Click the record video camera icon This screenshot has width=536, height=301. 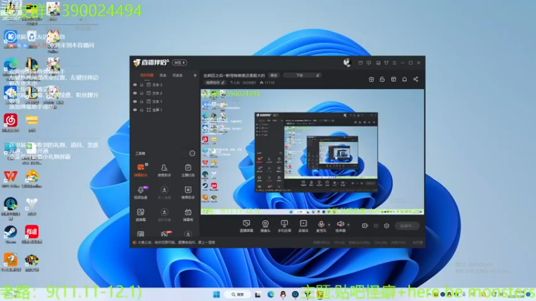pyautogui.click(x=364, y=225)
